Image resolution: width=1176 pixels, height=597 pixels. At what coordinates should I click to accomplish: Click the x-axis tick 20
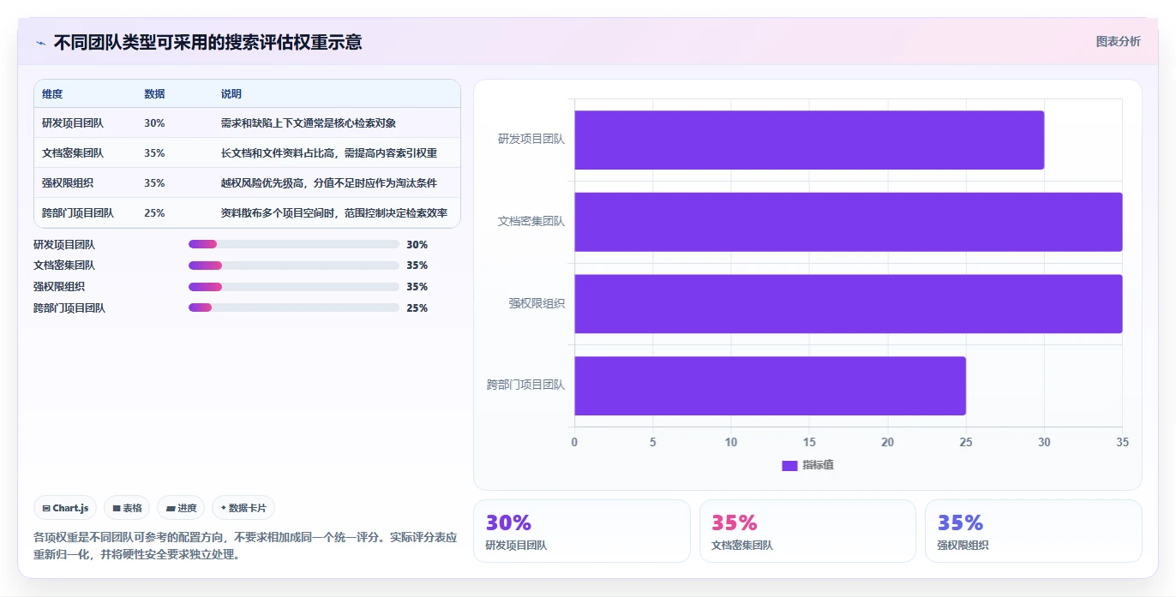point(887,442)
